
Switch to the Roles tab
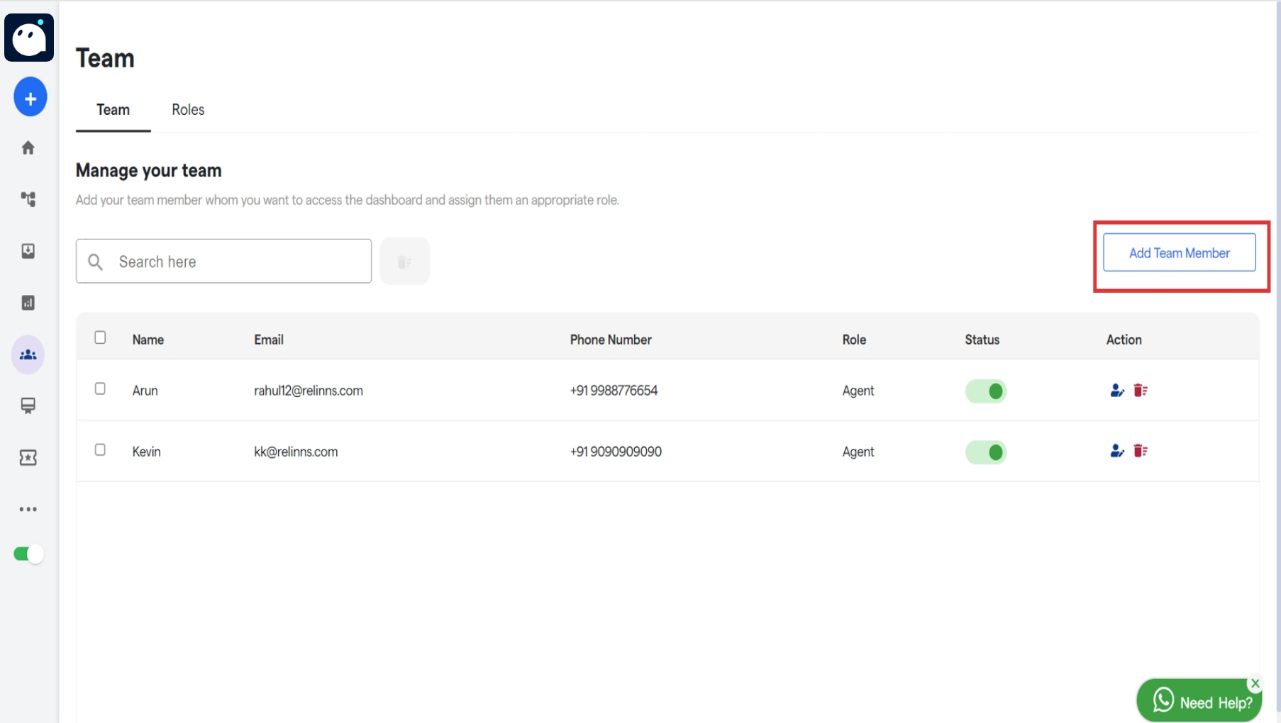tap(187, 110)
